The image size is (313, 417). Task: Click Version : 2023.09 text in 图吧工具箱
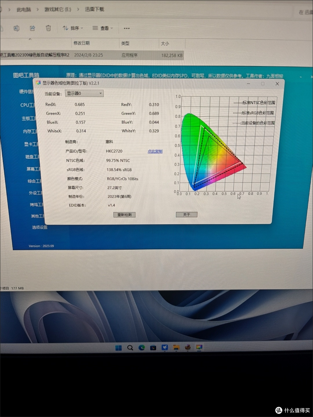tap(41, 246)
